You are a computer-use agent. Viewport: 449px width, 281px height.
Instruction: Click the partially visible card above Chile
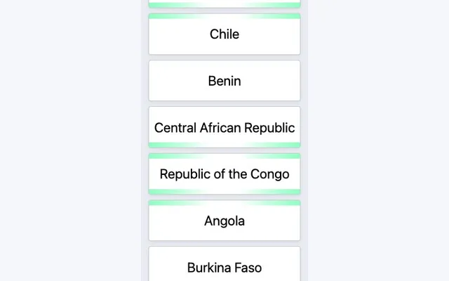coord(224,4)
